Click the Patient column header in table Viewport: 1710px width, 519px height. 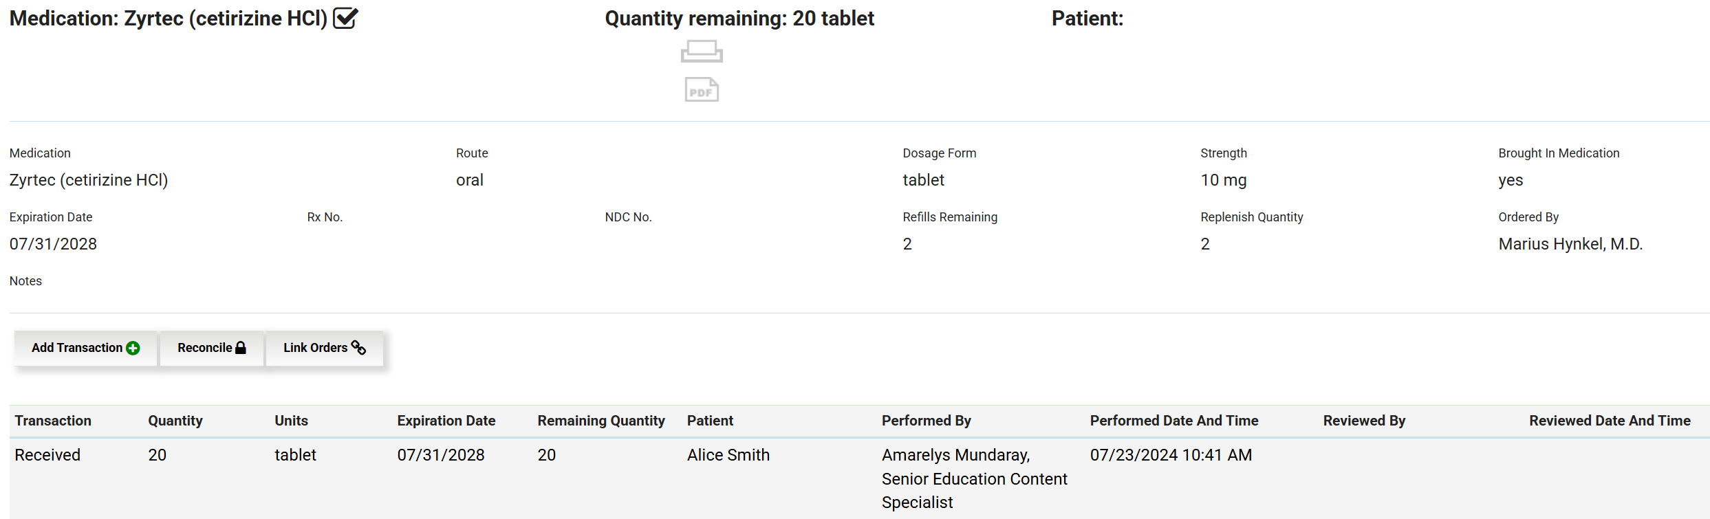[710, 421]
